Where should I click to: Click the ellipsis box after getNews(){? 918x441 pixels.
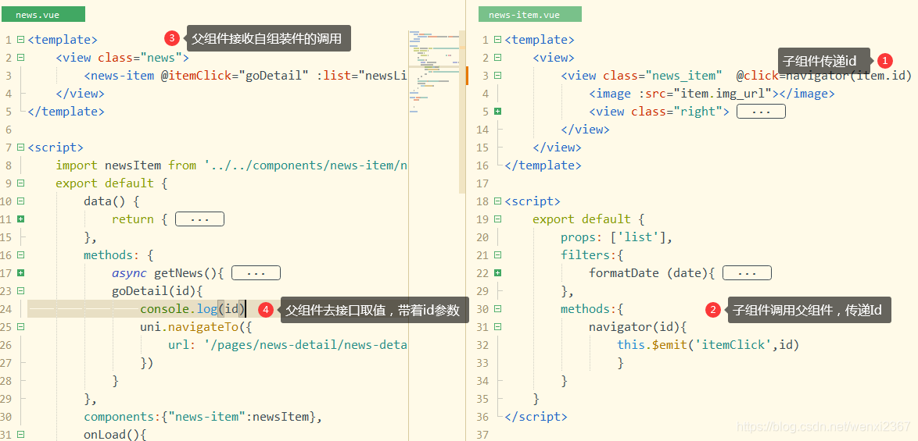coord(256,273)
